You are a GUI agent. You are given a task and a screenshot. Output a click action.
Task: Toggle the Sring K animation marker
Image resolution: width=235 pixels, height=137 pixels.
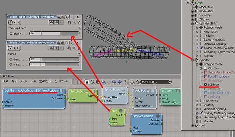(11, 33)
